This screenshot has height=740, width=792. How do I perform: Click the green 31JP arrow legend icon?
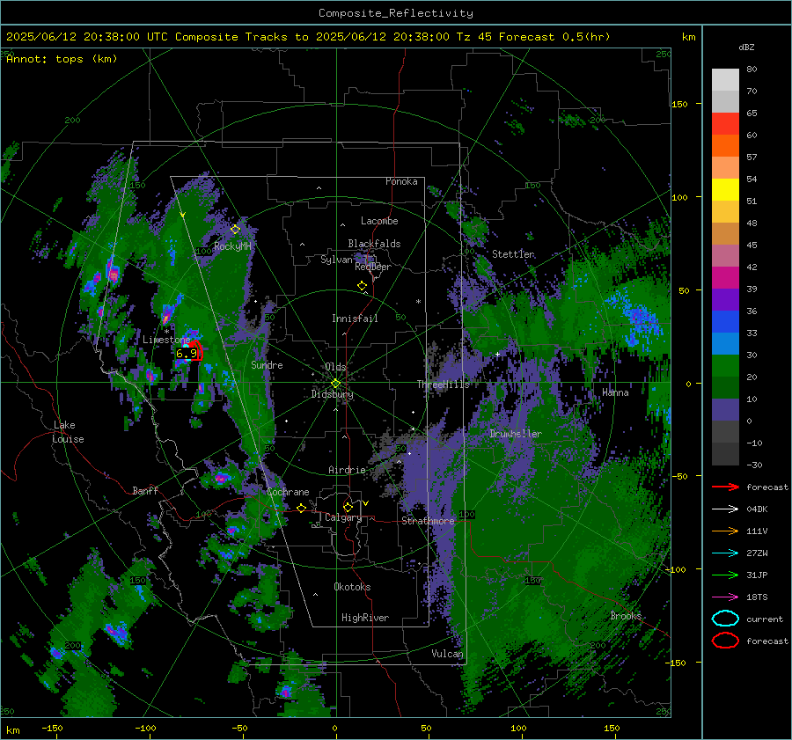point(725,575)
